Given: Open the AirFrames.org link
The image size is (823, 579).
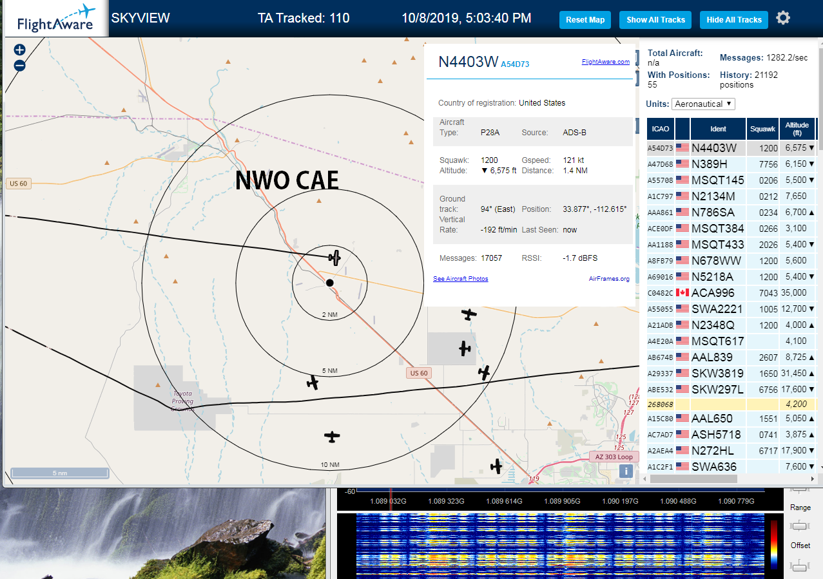Looking at the screenshot, I should point(609,279).
